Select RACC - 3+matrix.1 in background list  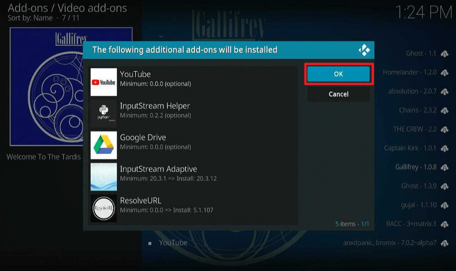[411, 224]
